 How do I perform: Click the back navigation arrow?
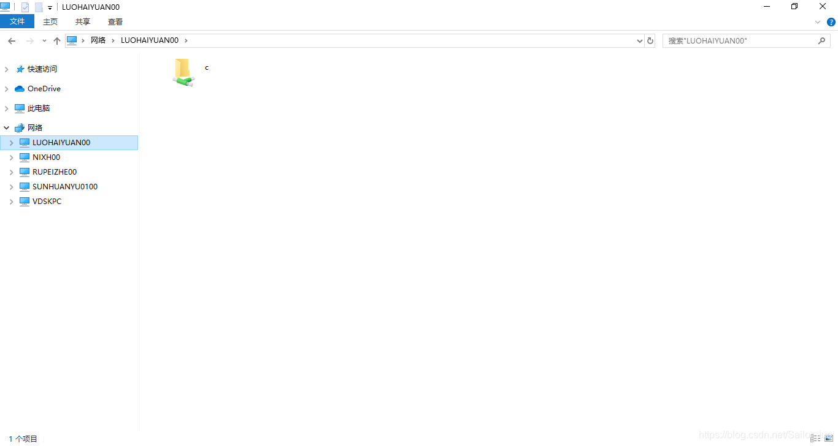point(12,41)
